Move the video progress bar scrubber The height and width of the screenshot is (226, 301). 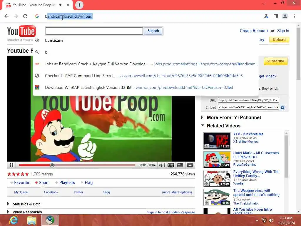coord(52,165)
